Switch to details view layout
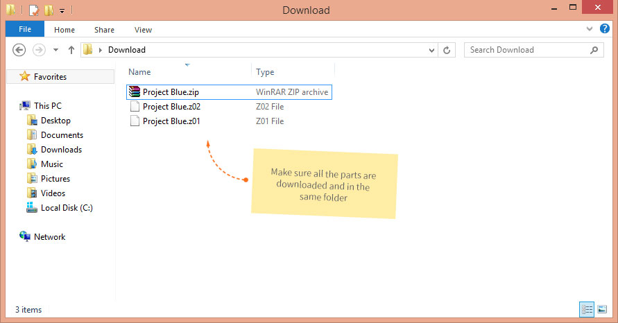 [x=586, y=309]
